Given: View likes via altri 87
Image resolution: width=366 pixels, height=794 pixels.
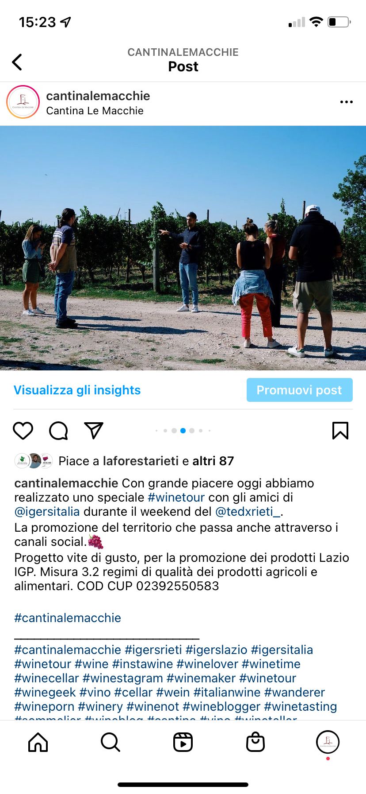Looking at the screenshot, I should point(213,461).
